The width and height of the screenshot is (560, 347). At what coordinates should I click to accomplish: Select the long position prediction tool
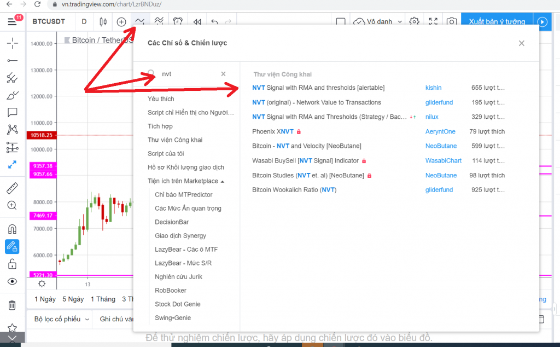click(x=12, y=147)
